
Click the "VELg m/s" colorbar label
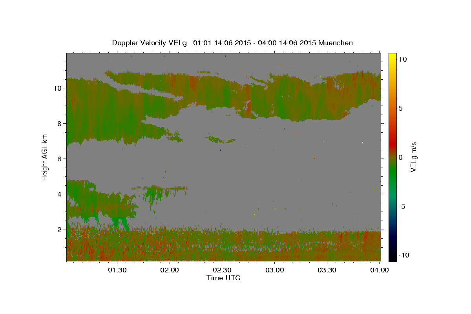point(413,157)
